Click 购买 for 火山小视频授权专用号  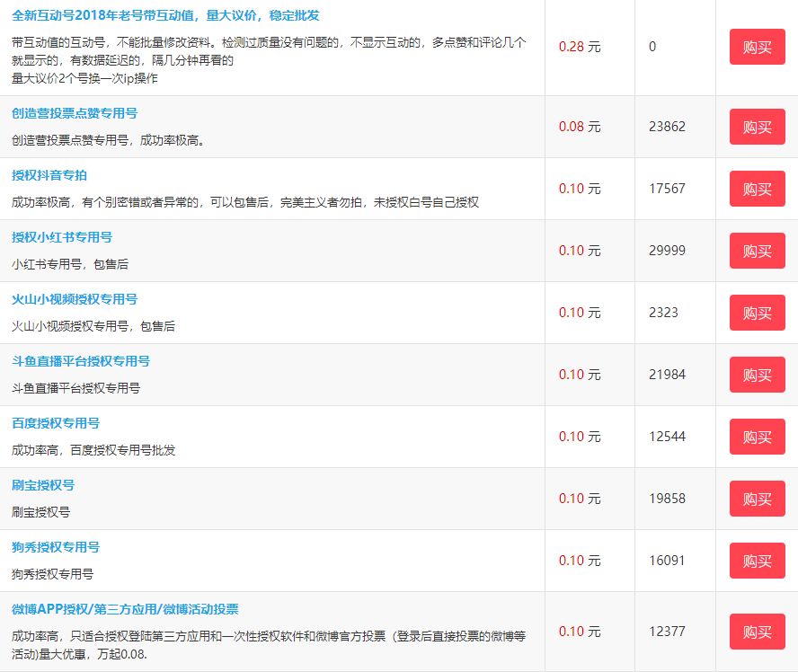coord(758,313)
